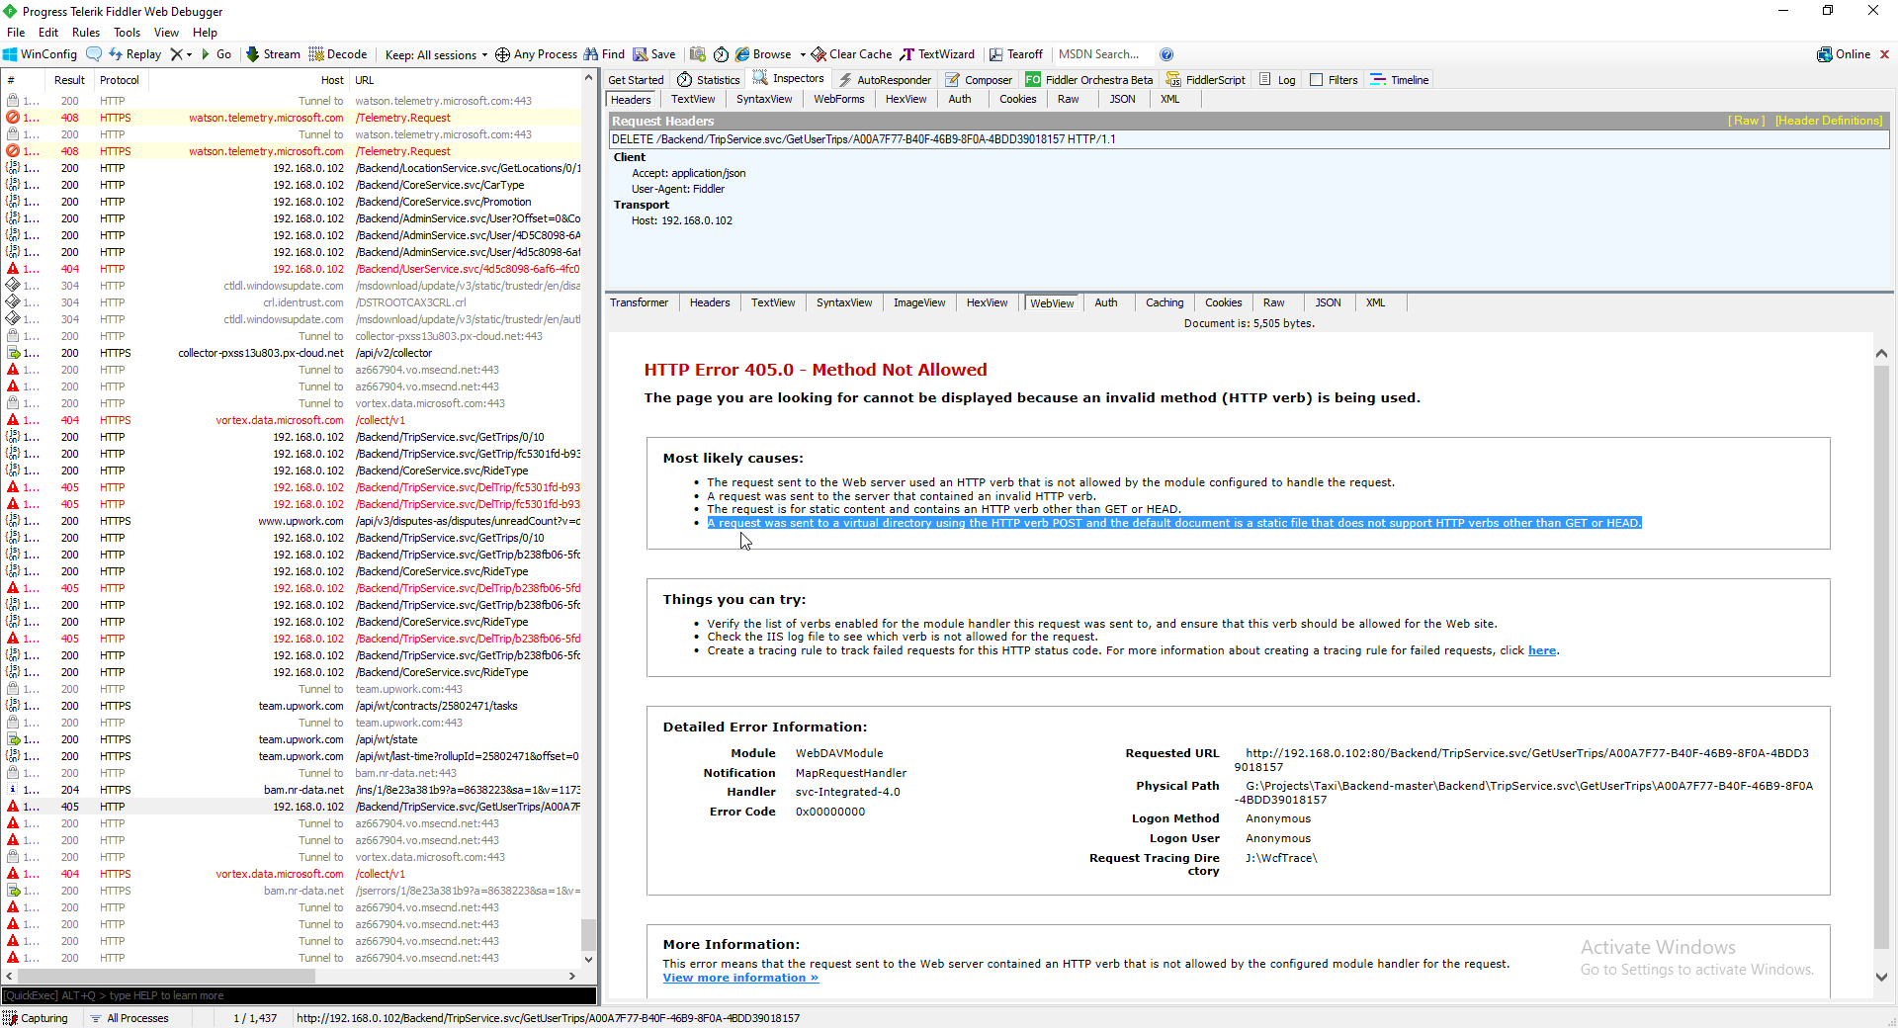Select the /Backend/CoreService.svc/CarType session
The width and height of the screenshot is (1898, 1028).
point(292,185)
